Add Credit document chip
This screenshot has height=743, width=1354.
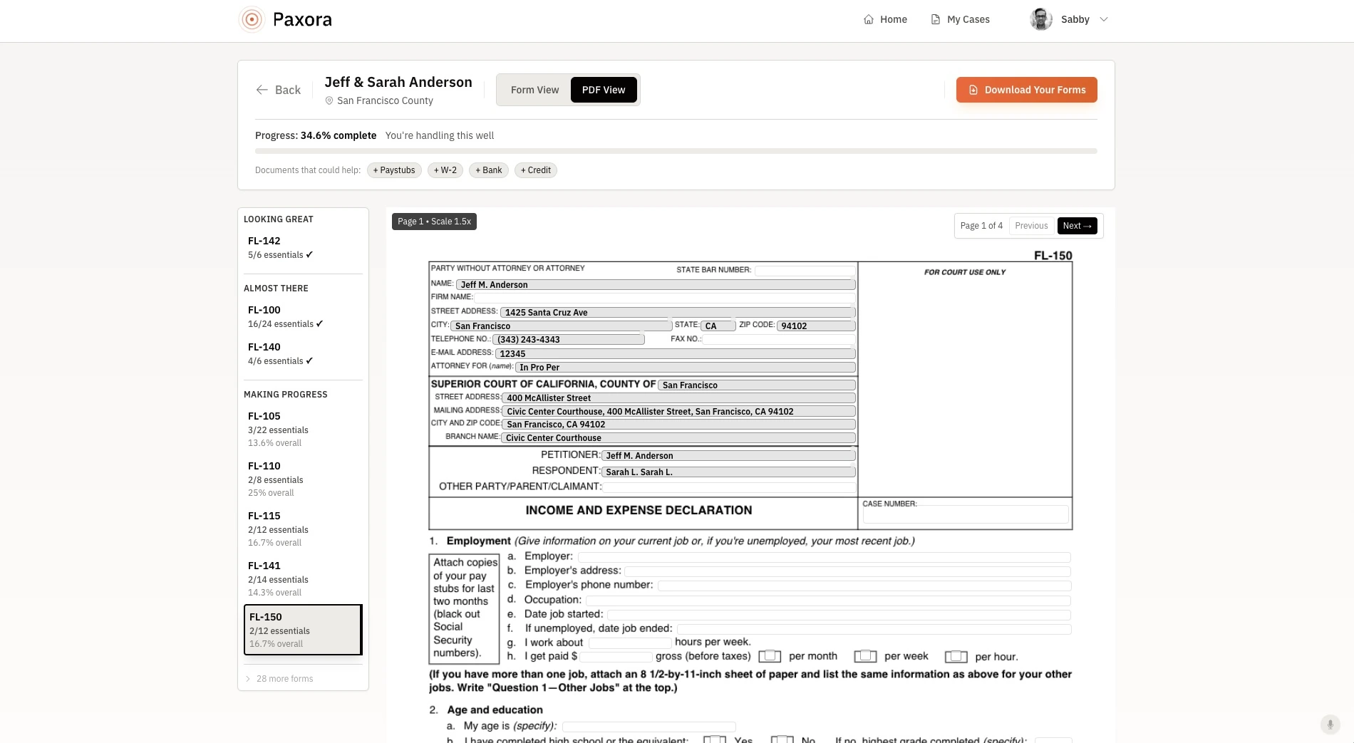click(x=536, y=170)
